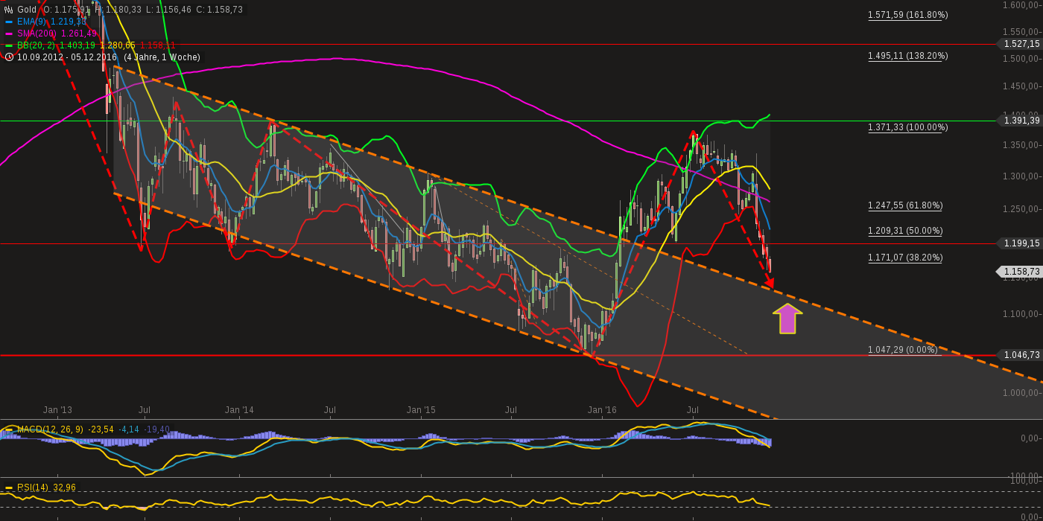Click the Fibonacci label 1.571,59 (161.80%)
This screenshot has width=1043, height=521.
pos(907,15)
